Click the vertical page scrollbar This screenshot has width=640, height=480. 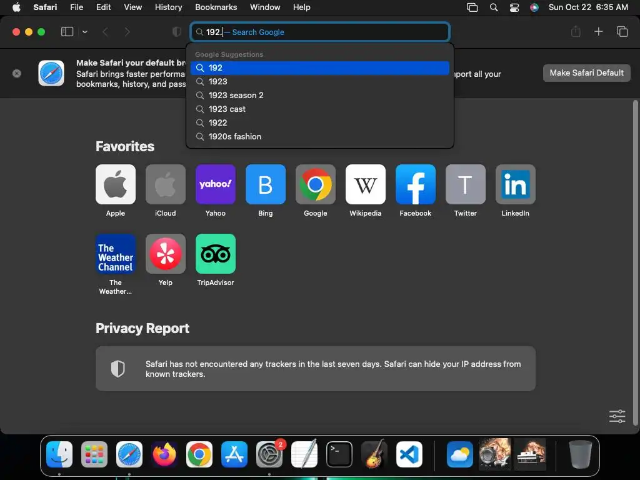coord(635,263)
